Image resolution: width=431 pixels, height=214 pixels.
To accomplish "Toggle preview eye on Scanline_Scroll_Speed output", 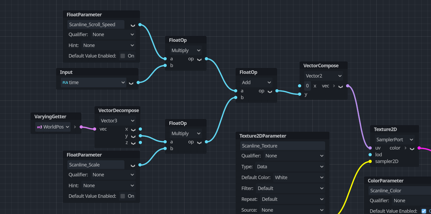I will pyautogui.click(x=133, y=25).
